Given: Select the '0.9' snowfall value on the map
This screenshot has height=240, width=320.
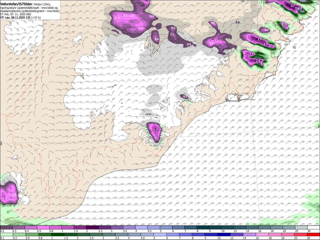Looking at the screenshot, I should click(117, 18).
